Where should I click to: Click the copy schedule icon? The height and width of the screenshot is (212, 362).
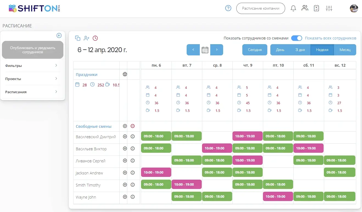[x=78, y=38]
